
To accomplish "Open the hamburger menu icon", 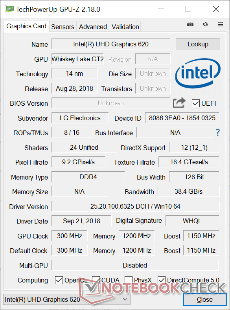I will point(220,24).
